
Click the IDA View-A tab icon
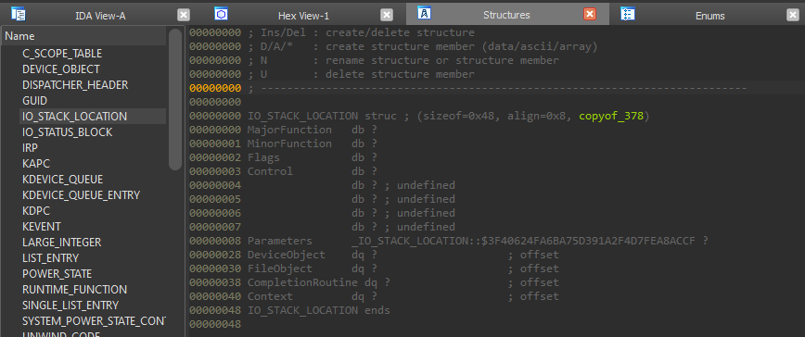point(18,14)
